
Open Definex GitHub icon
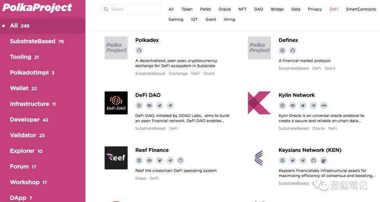pyautogui.click(x=293, y=51)
